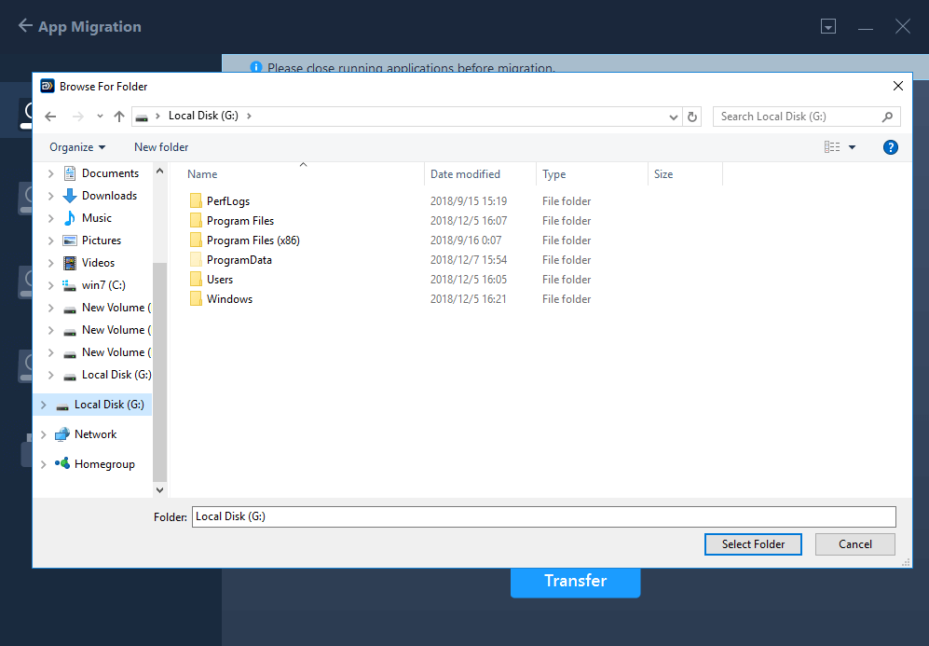Open the App Migration window dropdown-menu icon
The height and width of the screenshot is (646, 929).
click(x=827, y=26)
